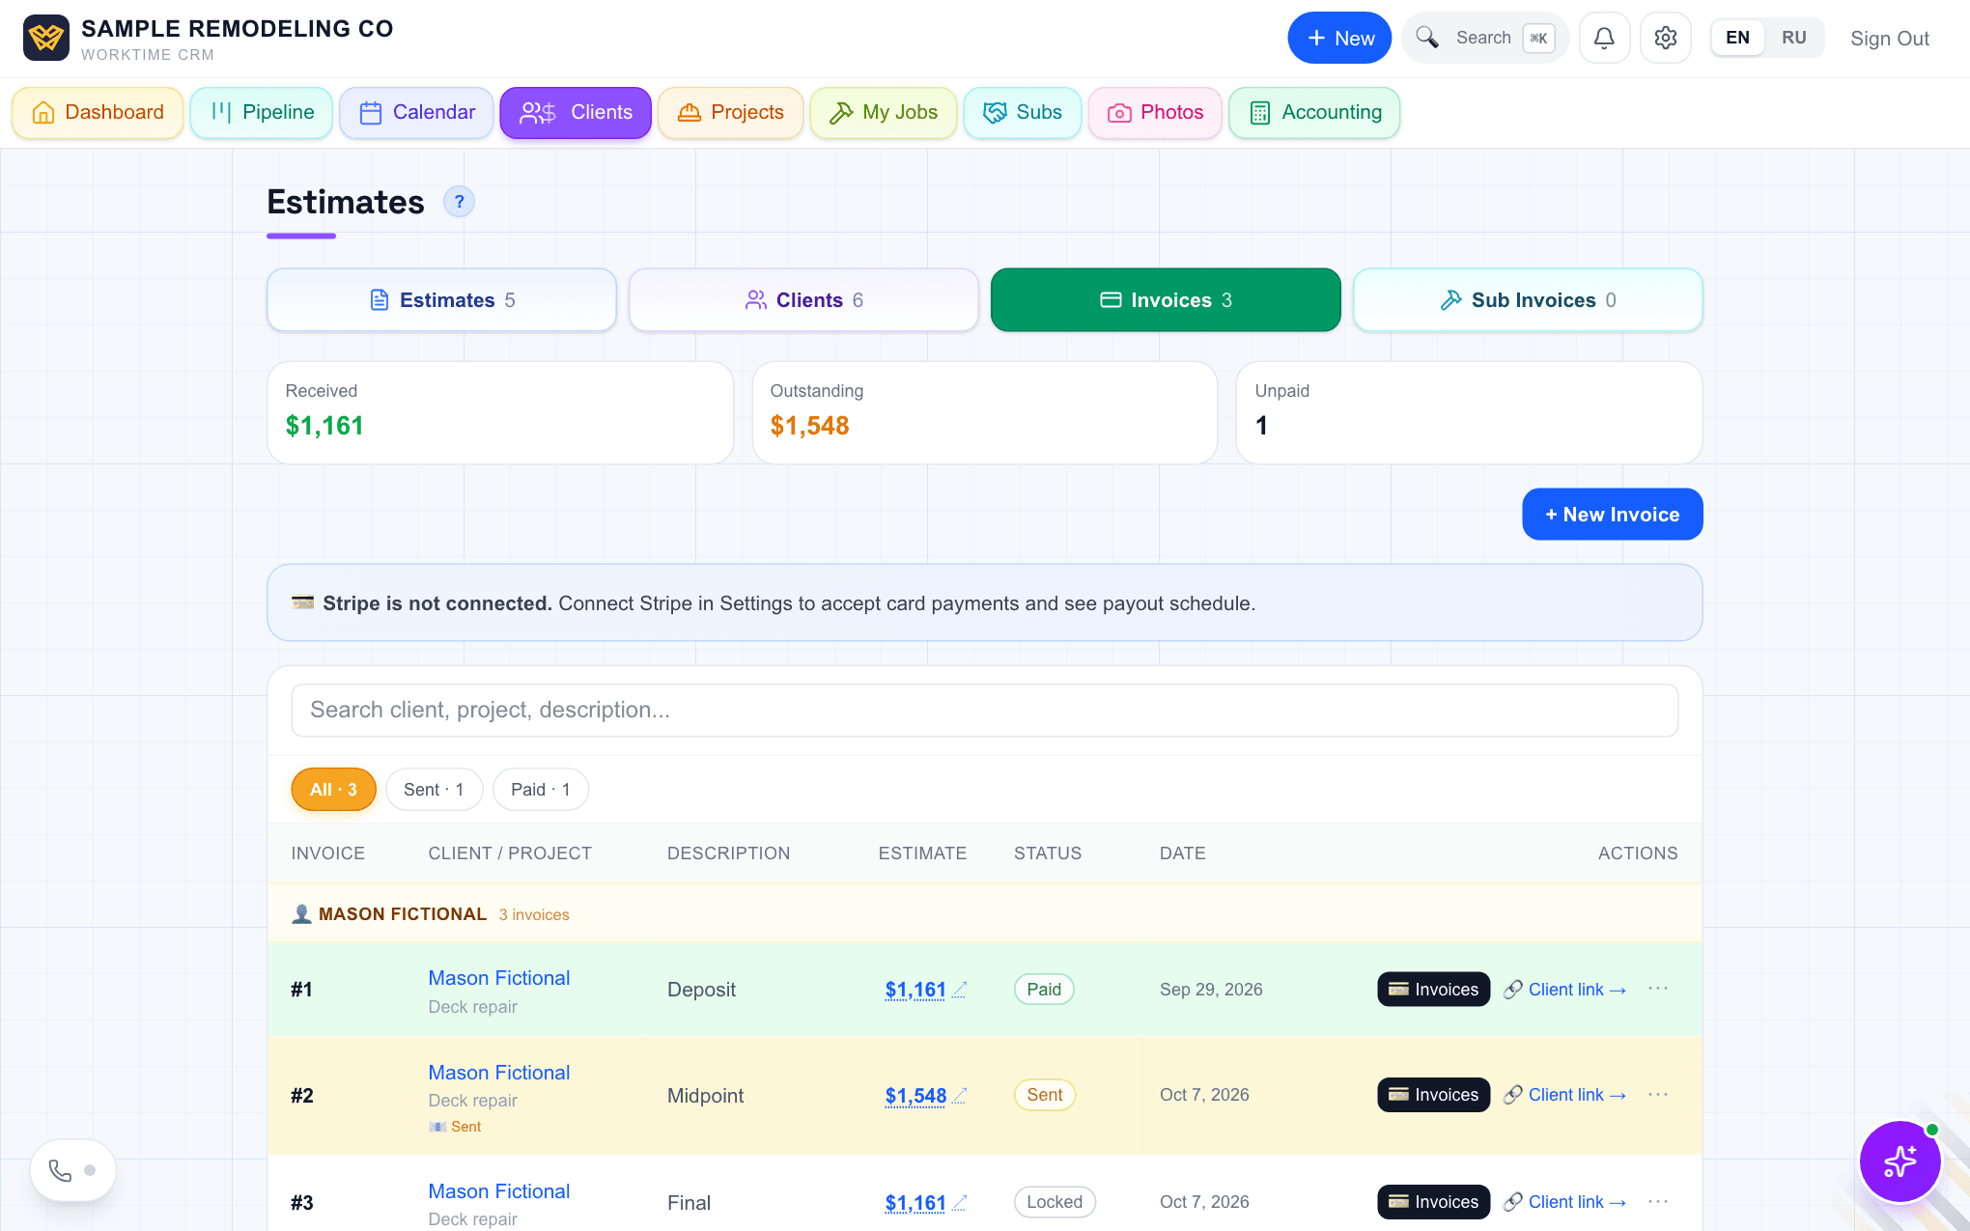Viewport: 1970px width, 1231px height.
Task: Switch to the Estimates 5 sub-tab
Action: coord(441,300)
